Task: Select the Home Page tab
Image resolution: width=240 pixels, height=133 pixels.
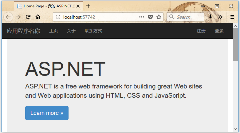Action: coord(46,6)
